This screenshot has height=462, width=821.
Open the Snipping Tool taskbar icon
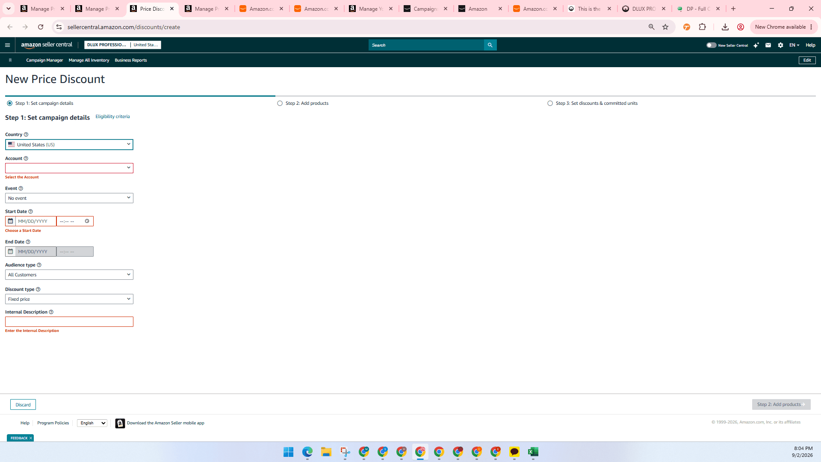click(345, 452)
